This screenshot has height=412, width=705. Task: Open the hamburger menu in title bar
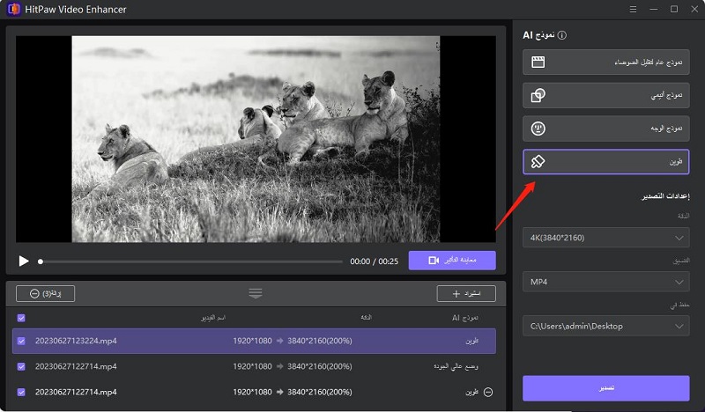633,9
